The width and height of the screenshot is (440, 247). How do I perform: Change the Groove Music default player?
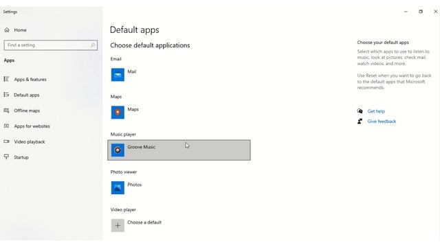pos(179,150)
